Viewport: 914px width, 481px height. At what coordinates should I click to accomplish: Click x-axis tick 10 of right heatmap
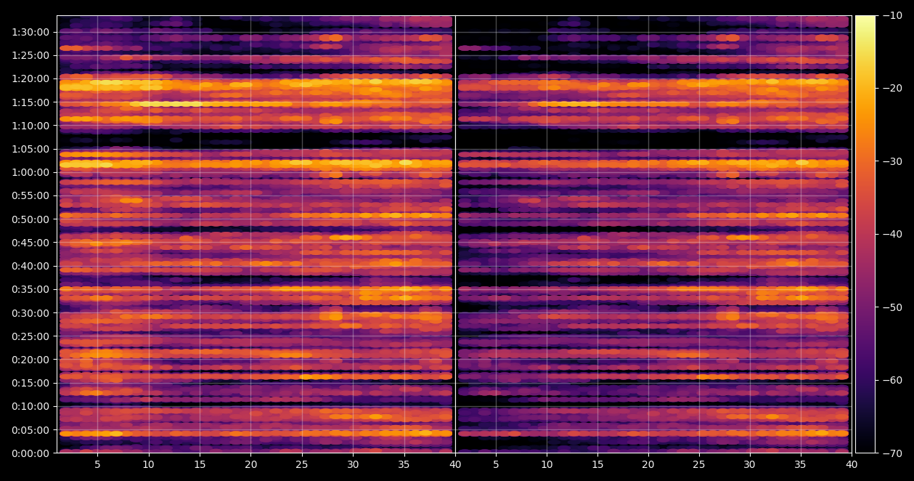click(547, 465)
